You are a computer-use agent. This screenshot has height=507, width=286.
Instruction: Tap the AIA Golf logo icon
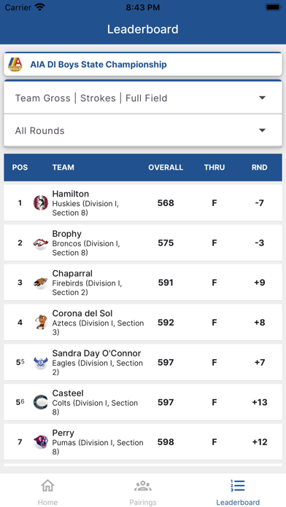pyautogui.click(x=15, y=64)
